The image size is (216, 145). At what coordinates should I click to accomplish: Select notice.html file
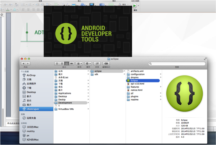point(135,90)
